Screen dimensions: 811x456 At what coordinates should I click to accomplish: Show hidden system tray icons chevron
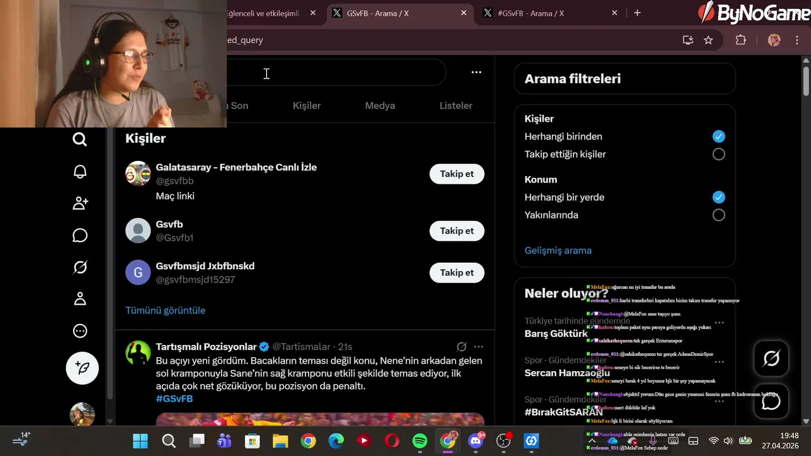(x=592, y=441)
